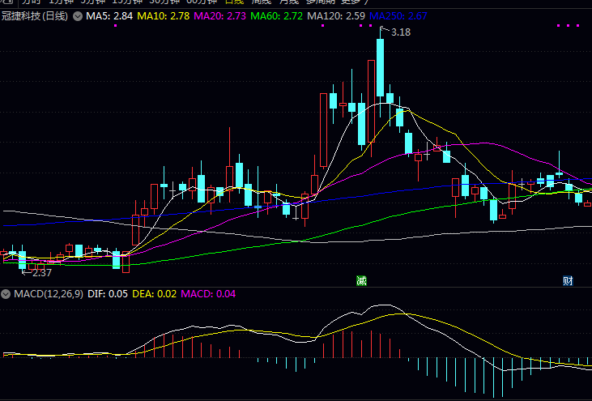The height and width of the screenshot is (401, 592).
Task: Switch to the 日线 daily period tab
Action: tap(233, 2)
